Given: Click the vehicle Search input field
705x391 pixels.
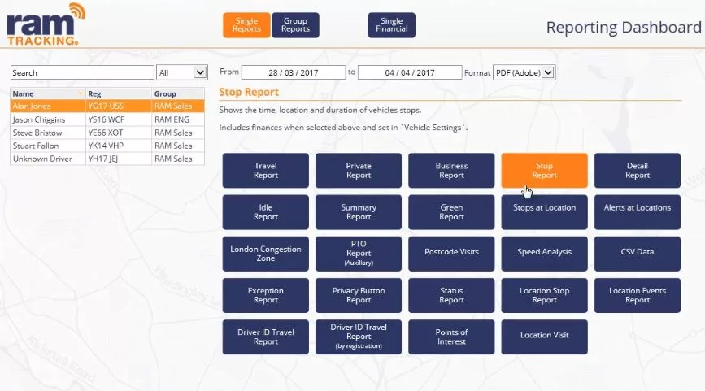Looking at the screenshot, I should click(x=82, y=72).
